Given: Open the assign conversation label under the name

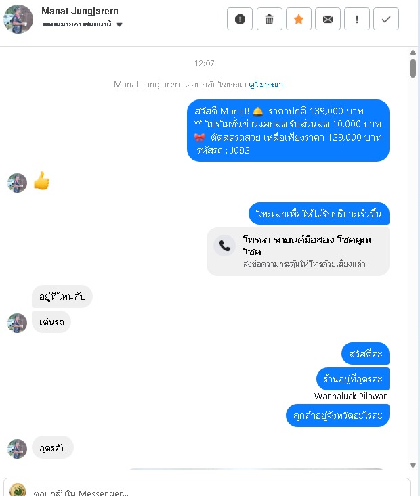Looking at the screenshot, I should [77, 24].
